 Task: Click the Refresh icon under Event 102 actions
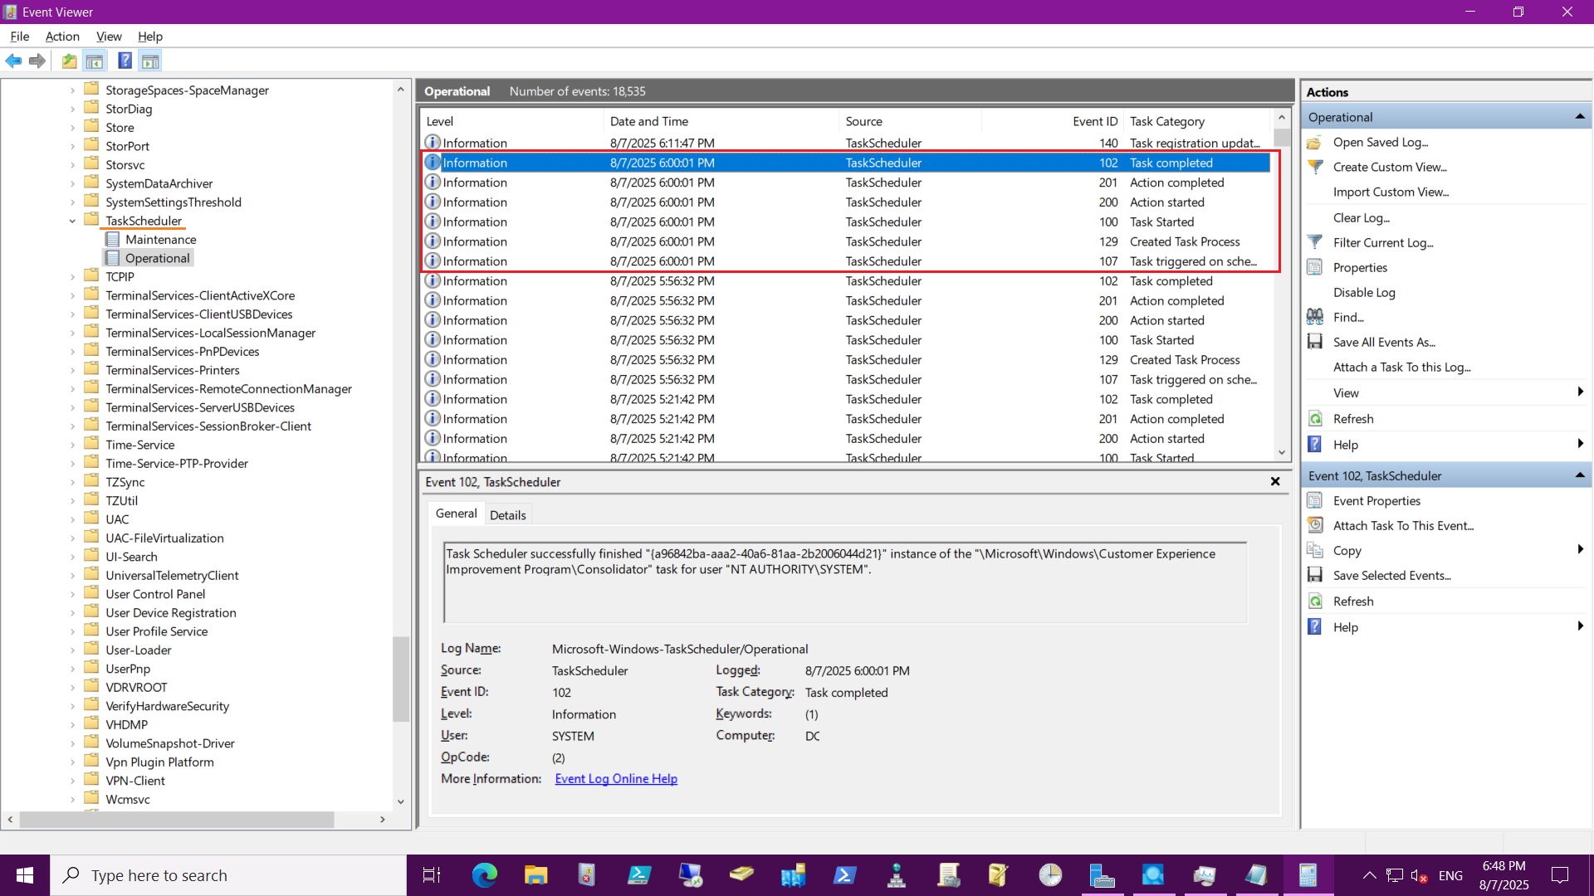tap(1314, 601)
